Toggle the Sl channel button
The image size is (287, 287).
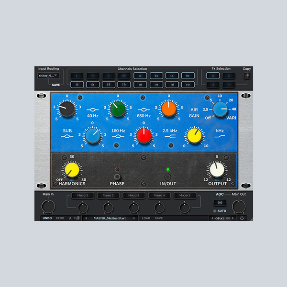(77, 85)
